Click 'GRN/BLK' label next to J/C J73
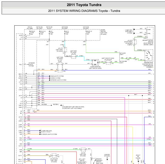 coord(140,36)
